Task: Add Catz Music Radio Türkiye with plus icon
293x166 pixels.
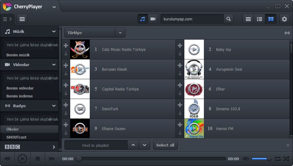Action: click(x=66, y=45)
